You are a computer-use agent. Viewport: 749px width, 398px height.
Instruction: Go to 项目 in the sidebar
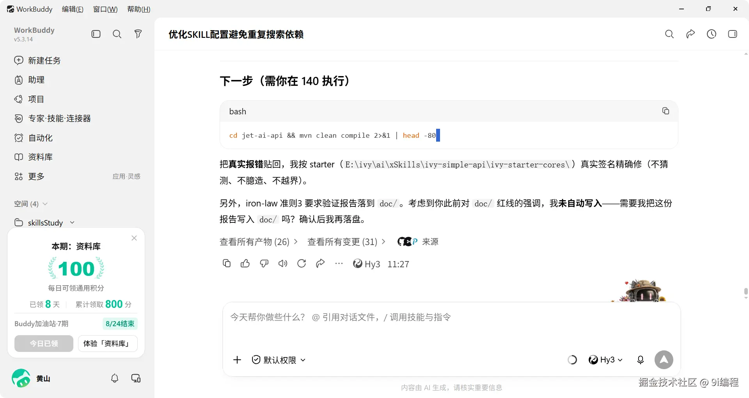[77, 99]
